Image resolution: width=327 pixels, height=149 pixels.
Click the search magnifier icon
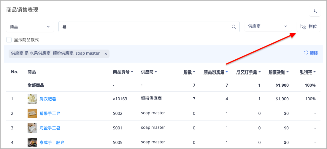(x=234, y=27)
